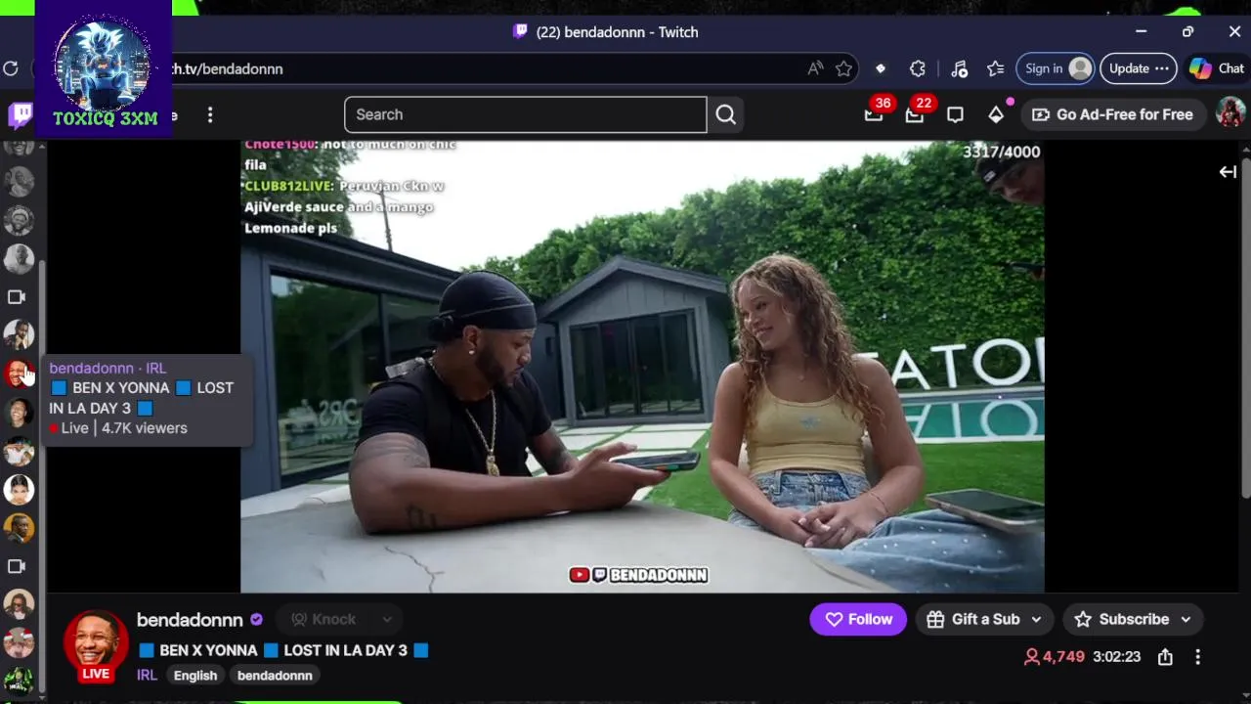Click the bendadonnn LIVE channel avatar

pyautogui.click(x=96, y=645)
